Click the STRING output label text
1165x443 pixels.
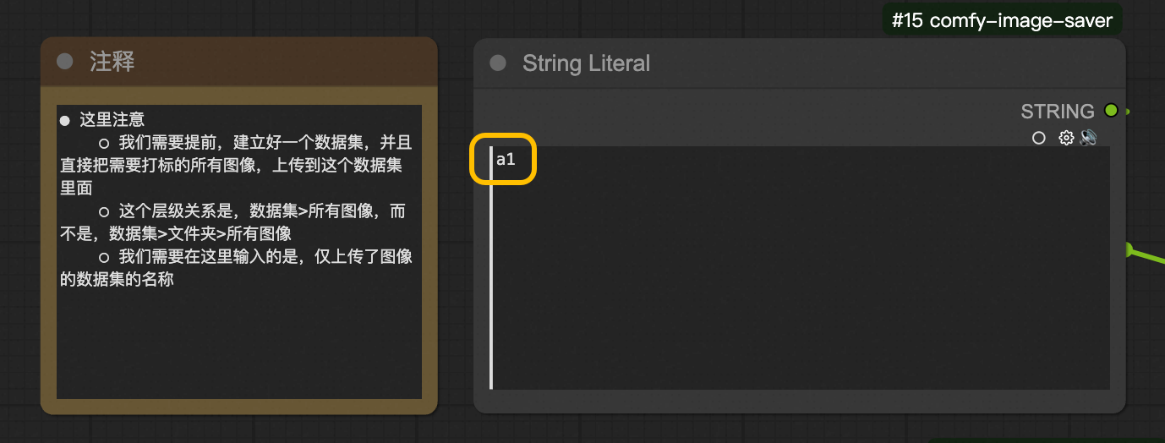[1057, 112]
